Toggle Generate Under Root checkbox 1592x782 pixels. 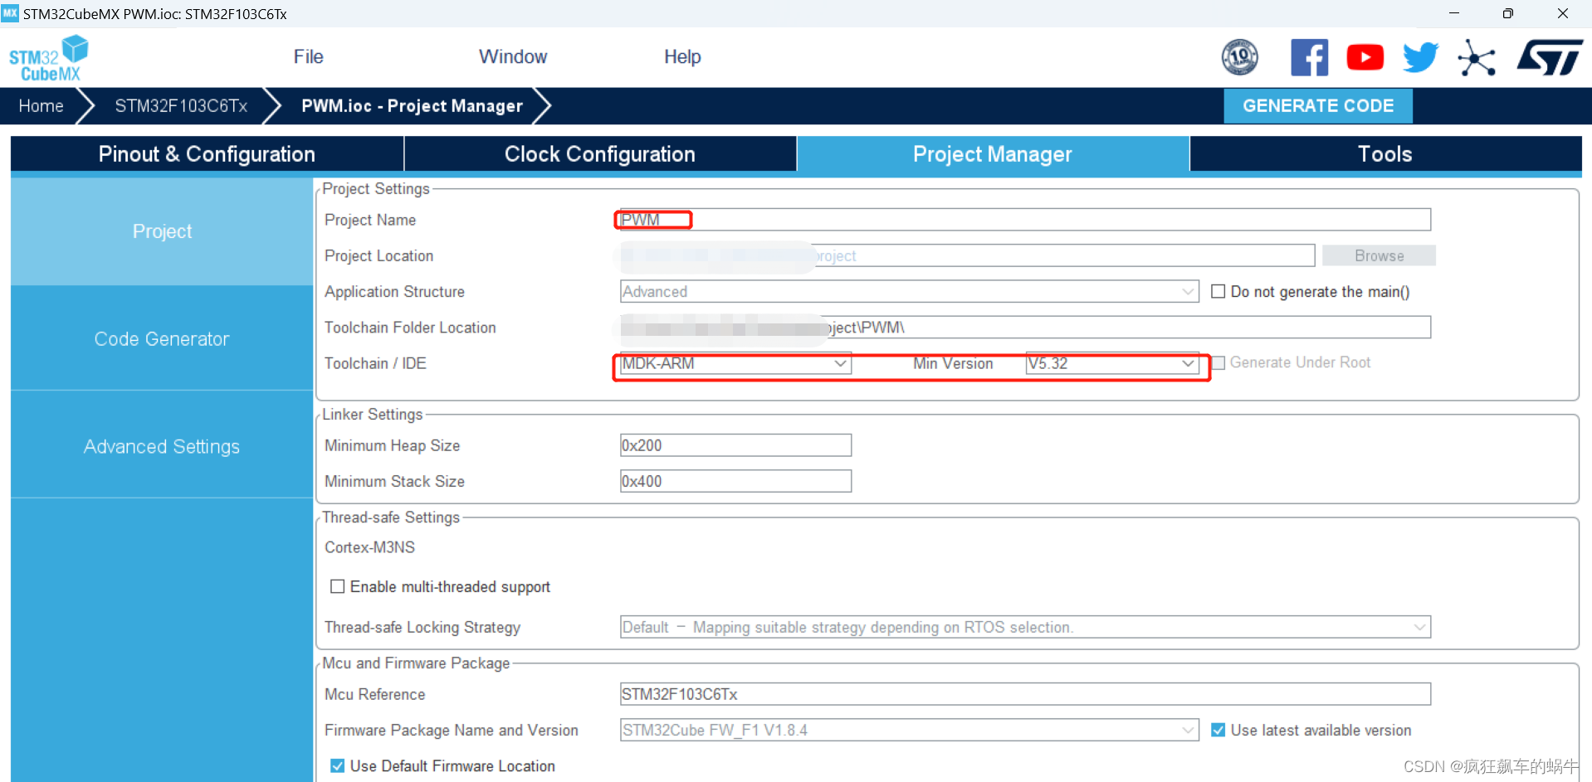[1218, 363]
